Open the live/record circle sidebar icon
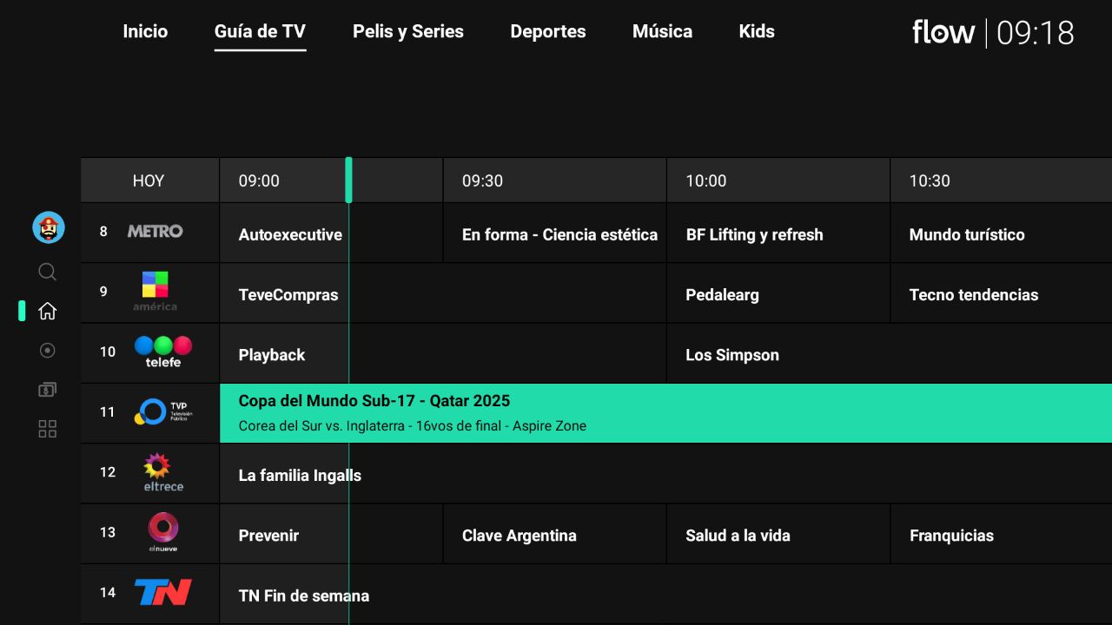The image size is (1112, 625). 48,350
